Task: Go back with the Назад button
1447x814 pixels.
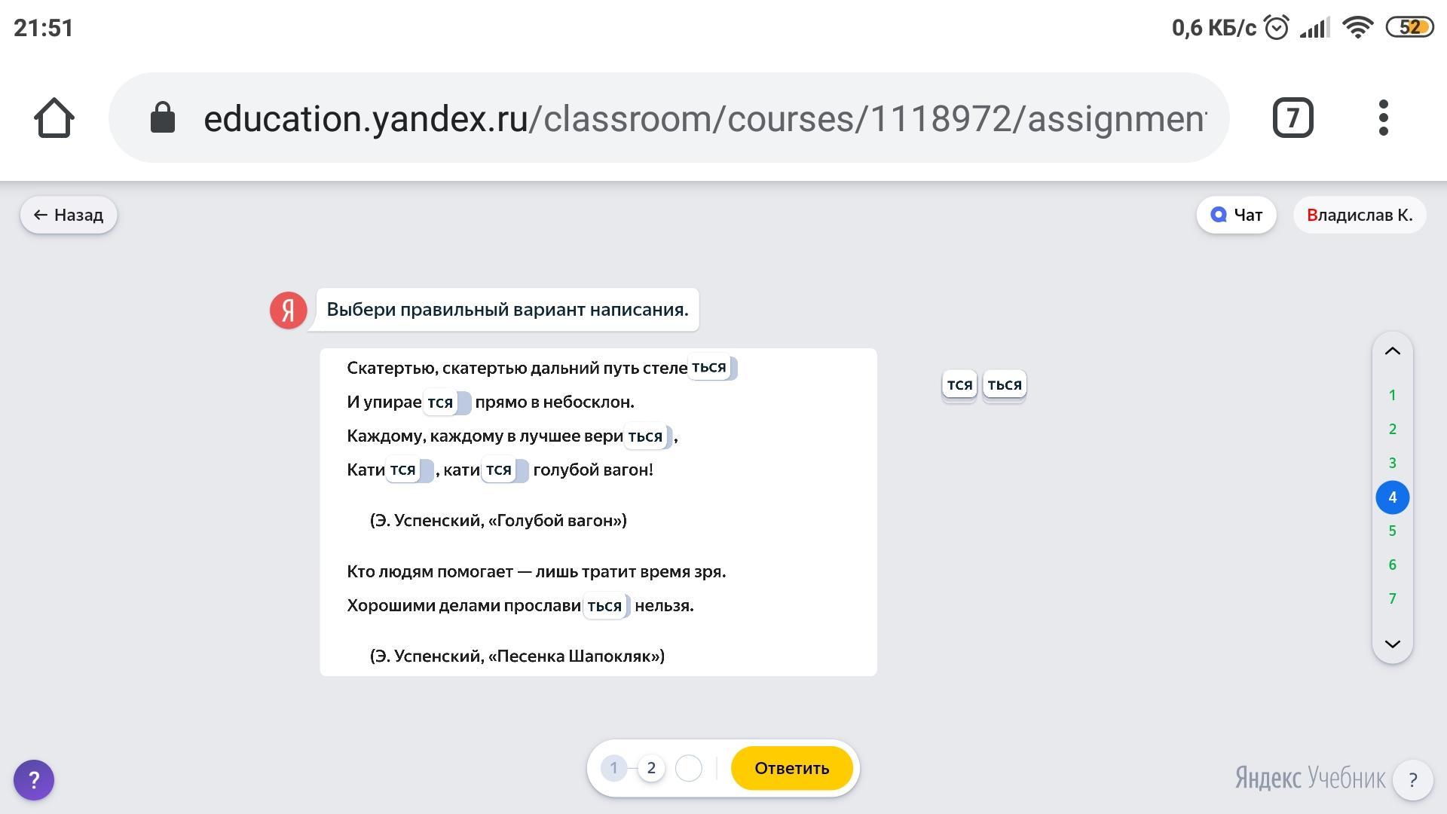Action: 69,216
